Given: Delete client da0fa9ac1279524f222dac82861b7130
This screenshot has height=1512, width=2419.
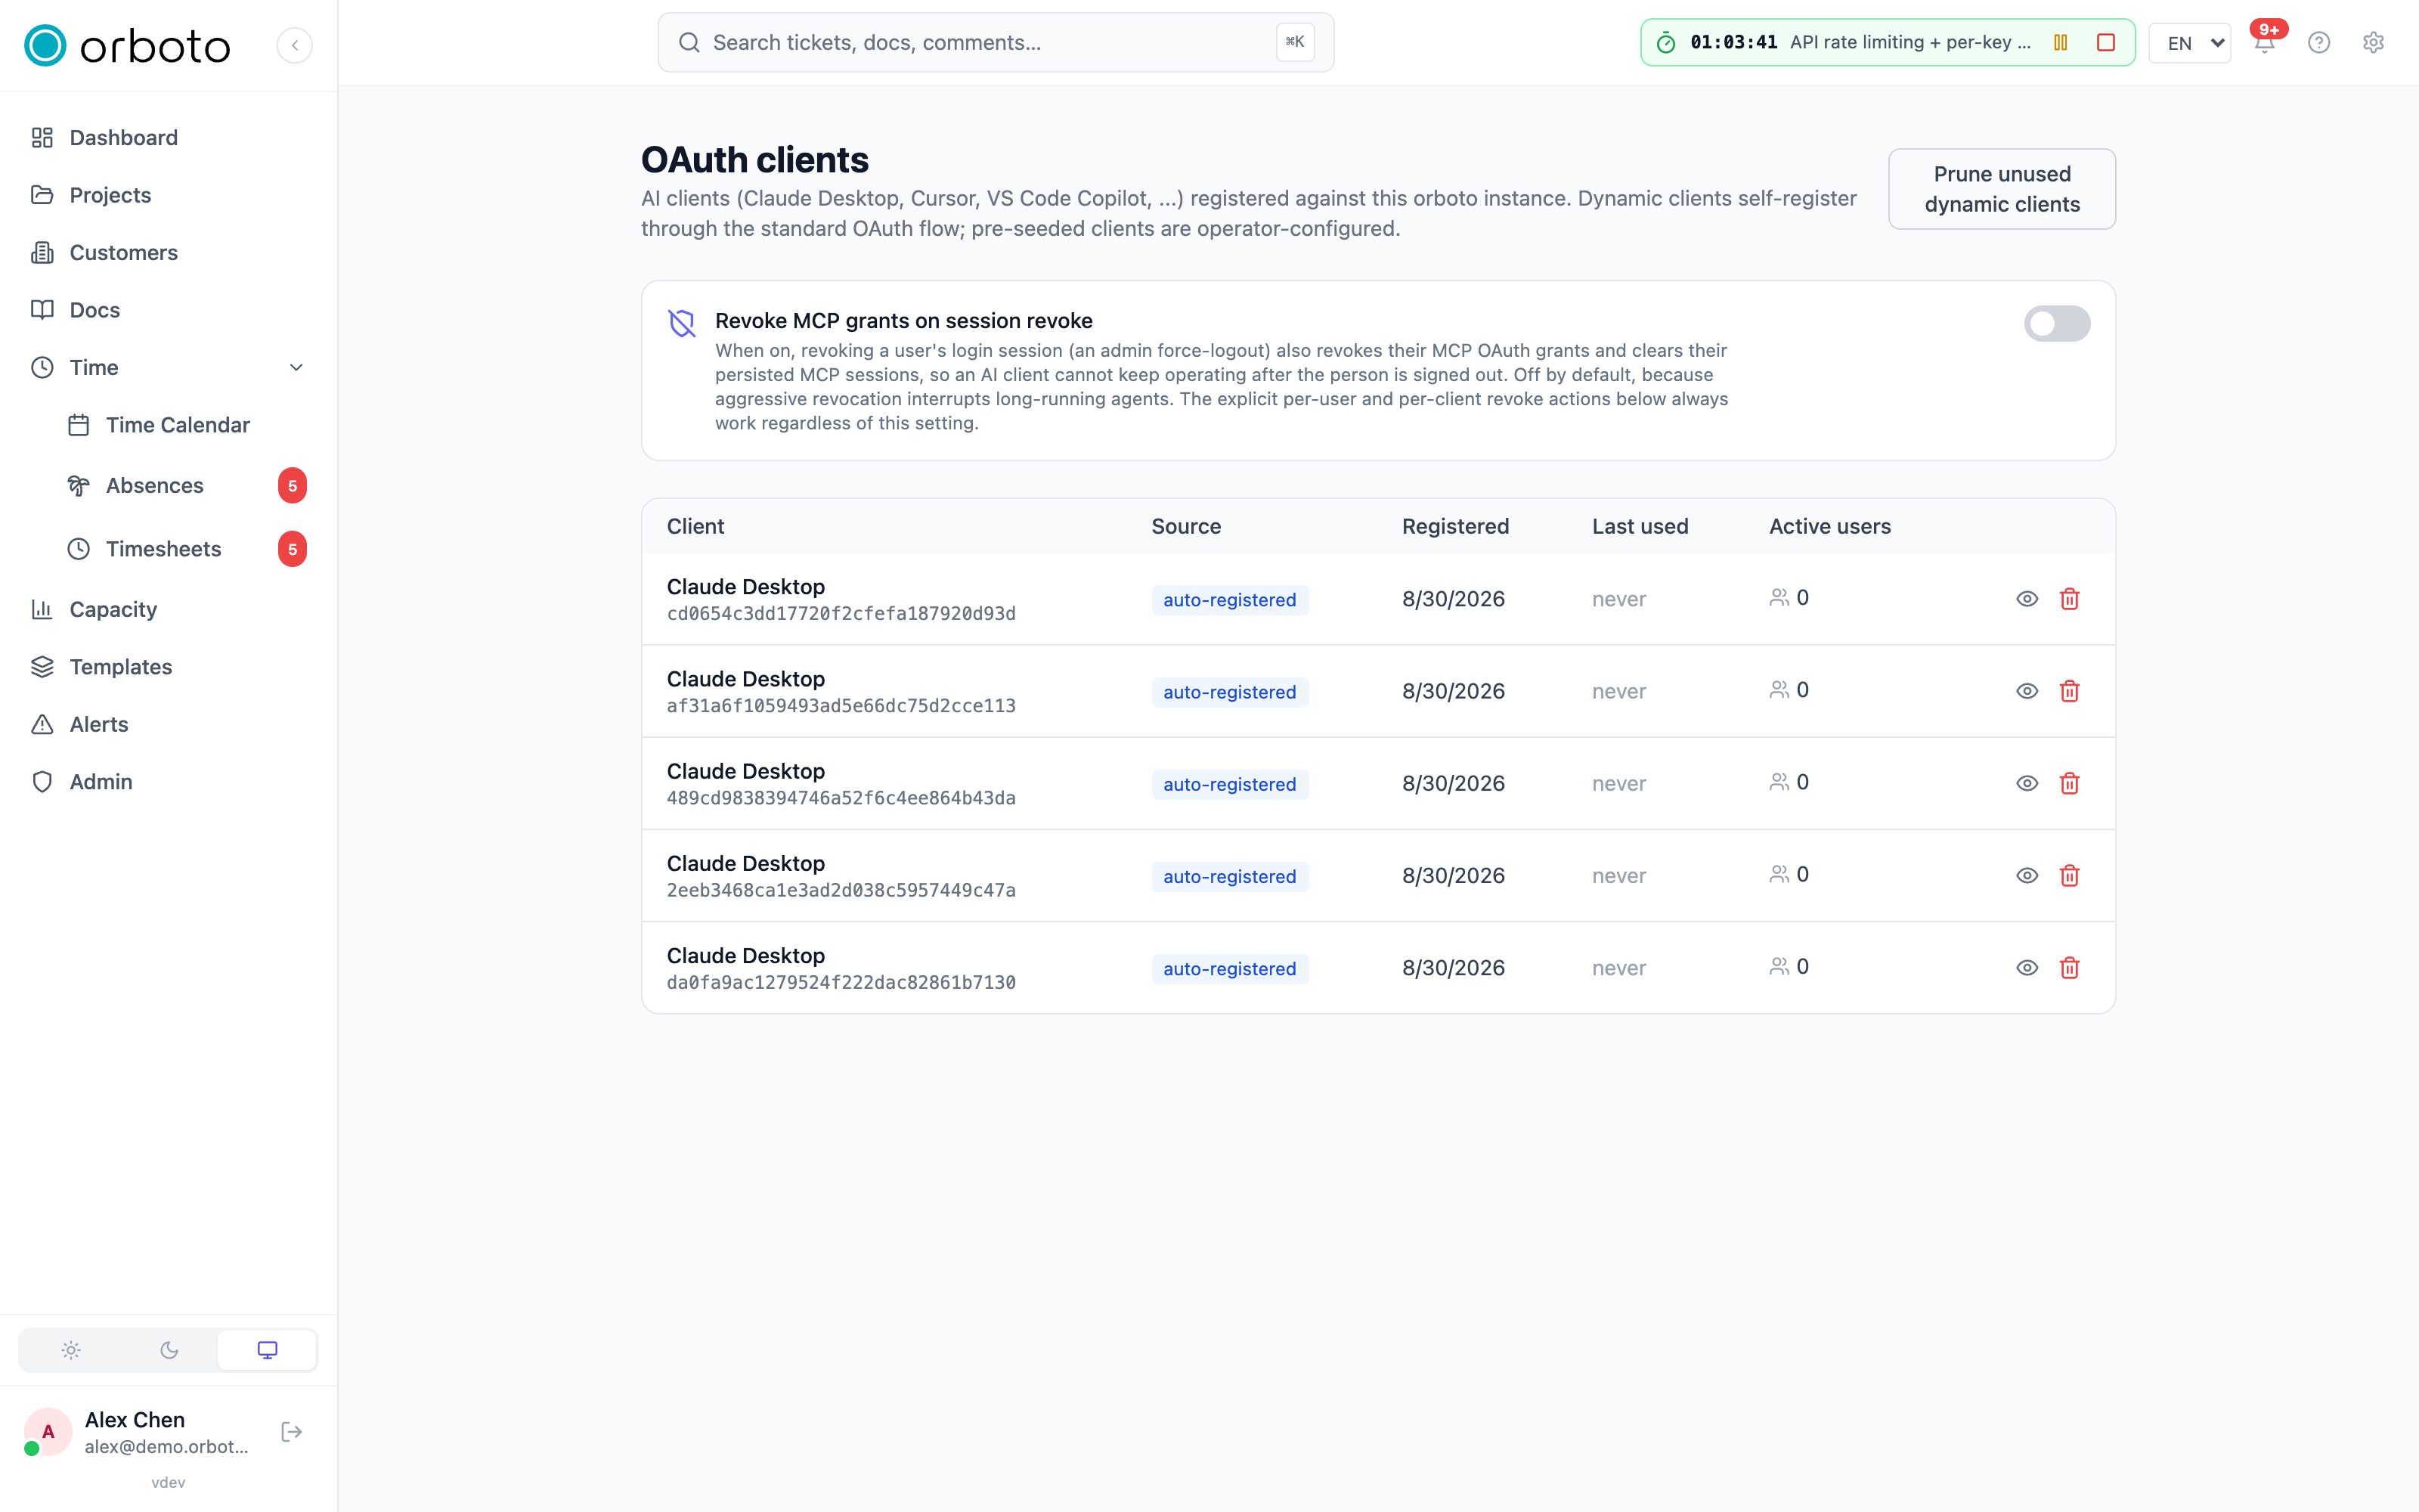Looking at the screenshot, I should pyautogui.click(x=2069, y=968).
